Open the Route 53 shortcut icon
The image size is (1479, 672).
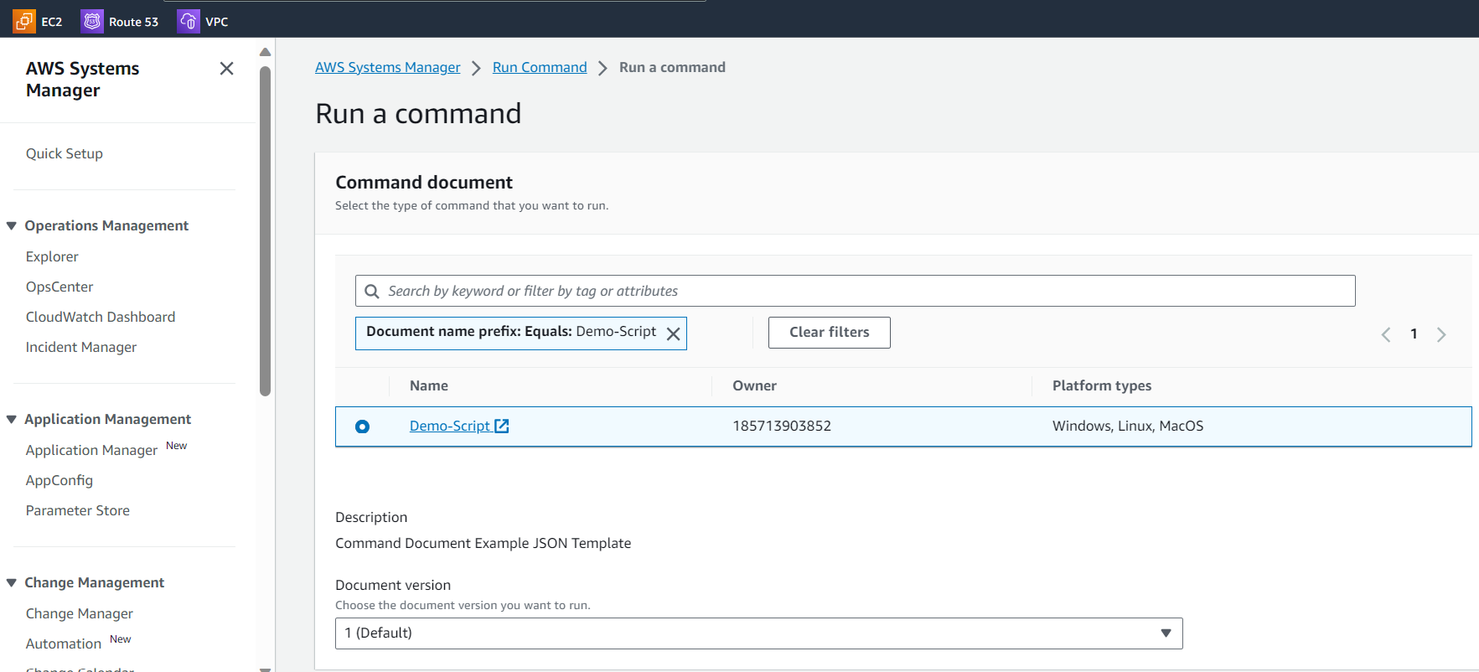tap(91, 21)
